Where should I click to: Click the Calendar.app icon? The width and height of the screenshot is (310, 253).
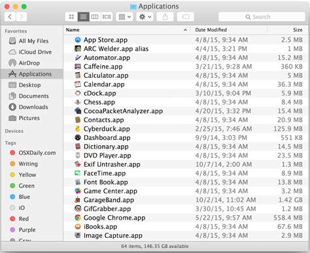78,84
